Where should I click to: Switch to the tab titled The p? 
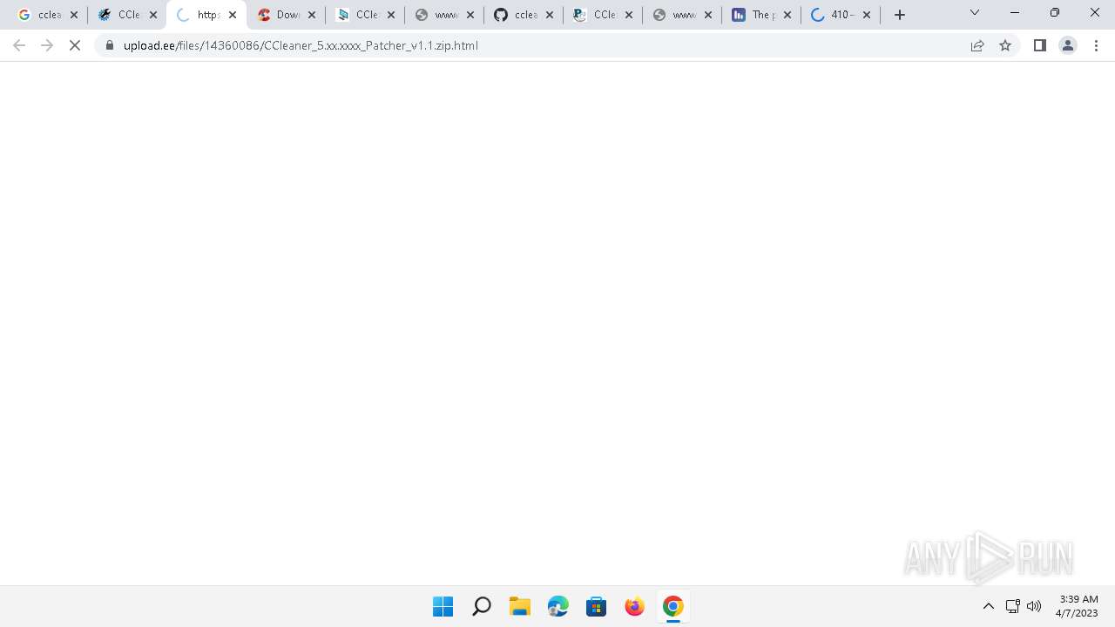tap(761, 15)
